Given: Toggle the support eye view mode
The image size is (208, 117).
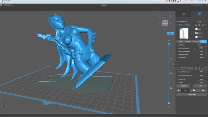Looking at the screenshot, I should (179, 90).
